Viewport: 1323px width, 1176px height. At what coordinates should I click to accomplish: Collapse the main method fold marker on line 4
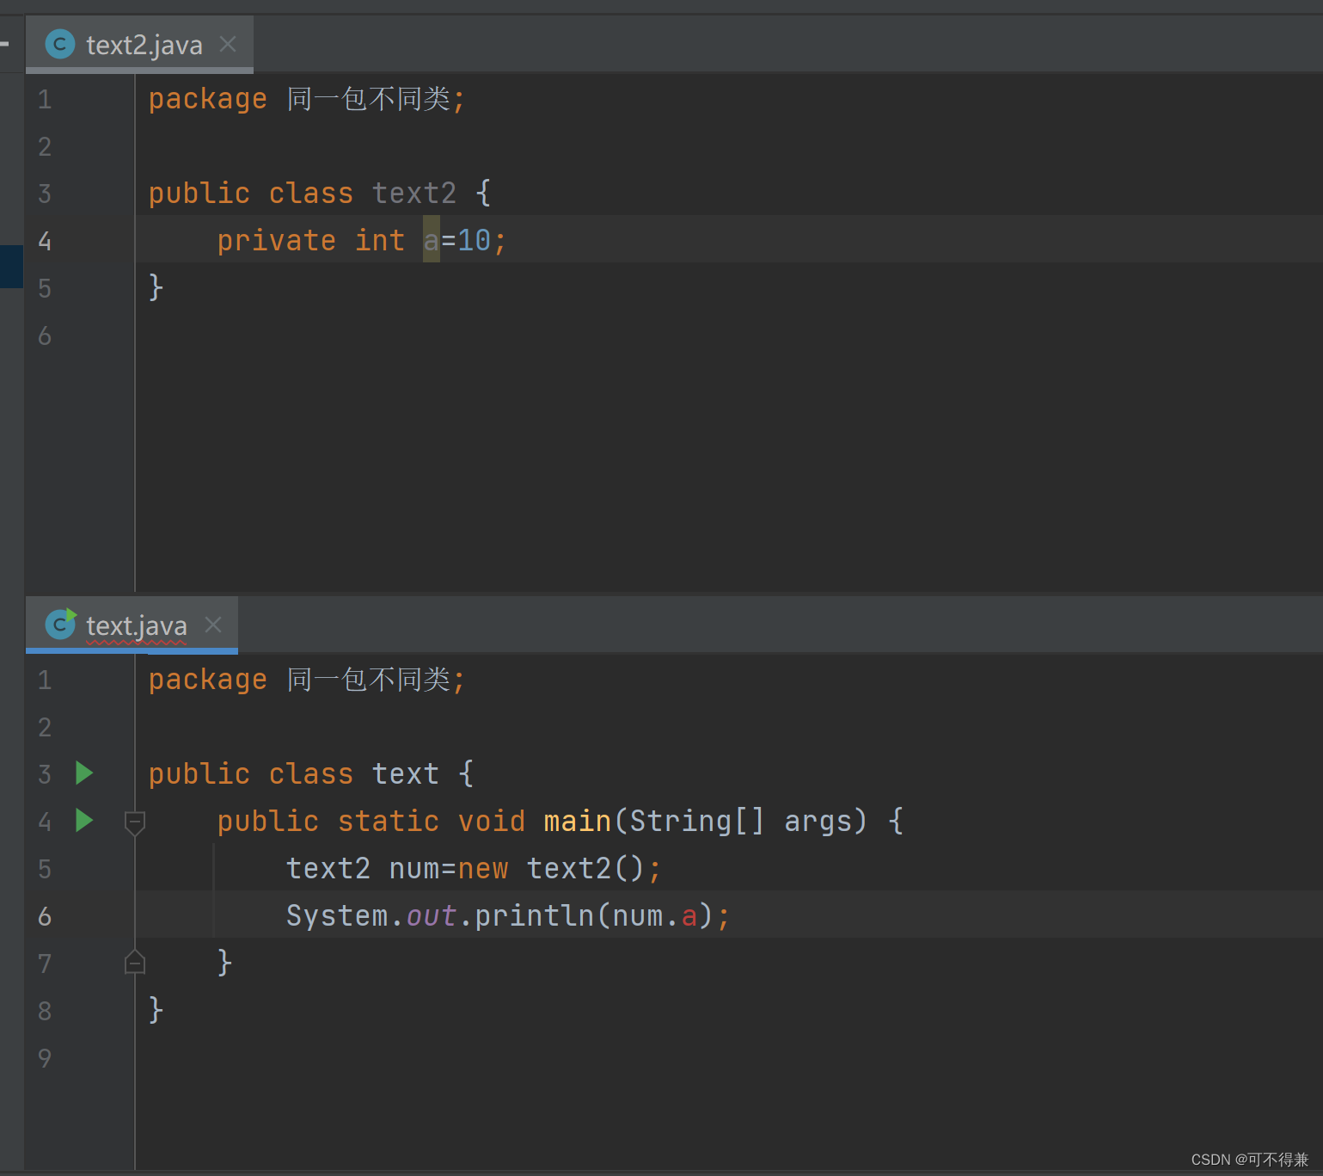click(x=135, y=823)
